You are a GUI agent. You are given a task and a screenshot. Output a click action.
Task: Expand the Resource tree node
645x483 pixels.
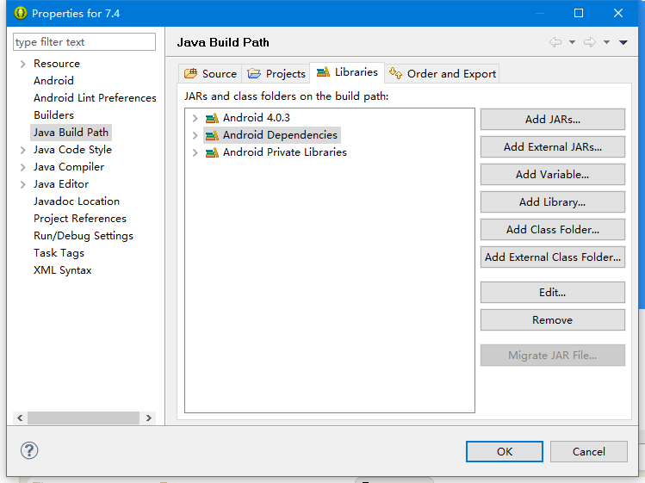[23, 64]
